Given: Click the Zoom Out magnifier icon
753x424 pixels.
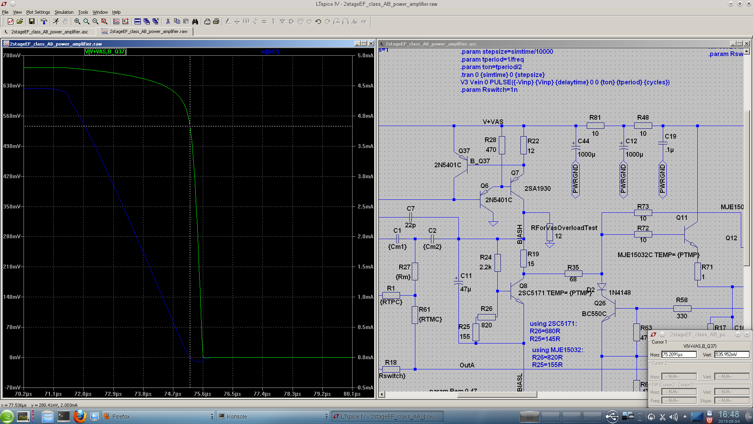Looking at the screenshot, I should (95, 22).
